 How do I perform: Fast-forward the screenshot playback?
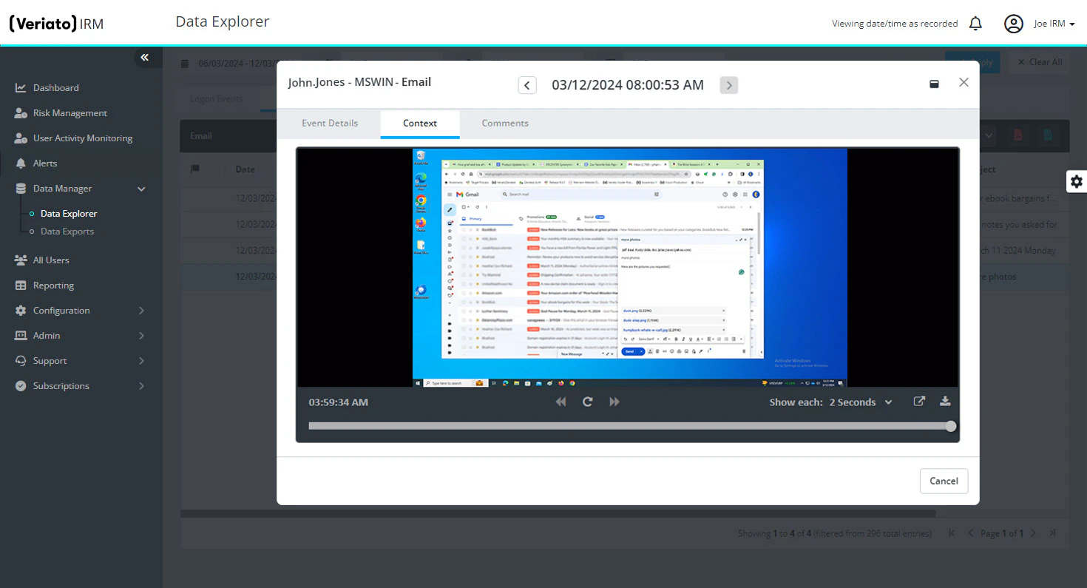614,401
